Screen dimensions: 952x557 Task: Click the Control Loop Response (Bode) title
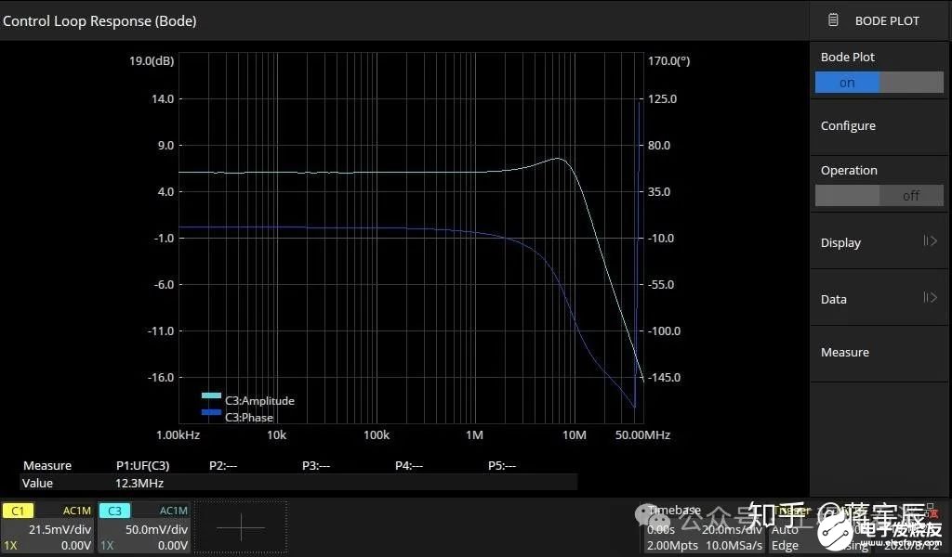click(x=99, y=20)
